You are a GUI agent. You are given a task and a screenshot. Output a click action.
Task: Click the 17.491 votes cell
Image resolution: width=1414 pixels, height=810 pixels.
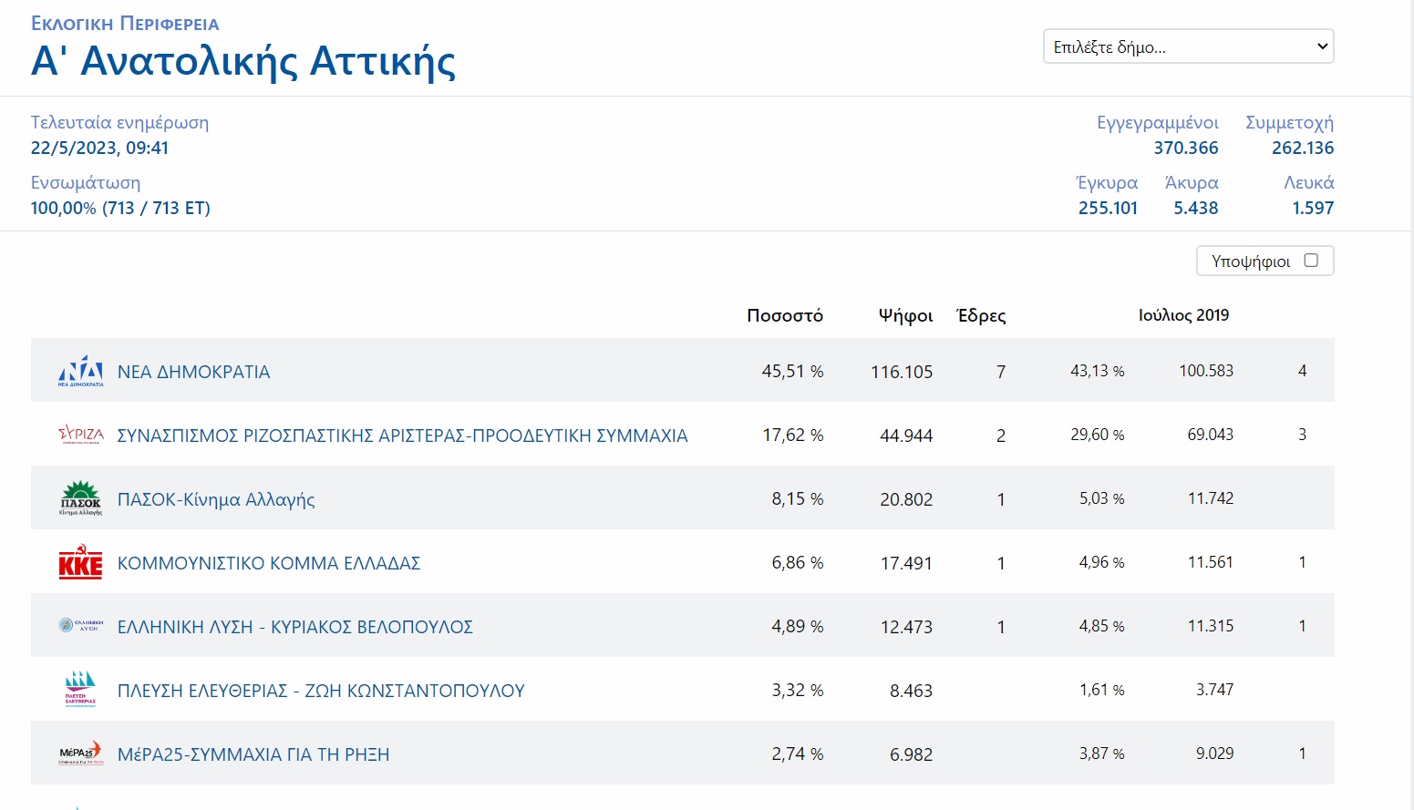point(906,563)
